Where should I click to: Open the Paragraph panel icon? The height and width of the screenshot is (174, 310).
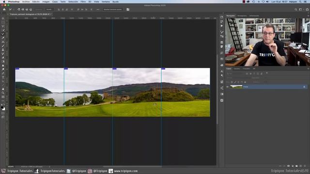pos(222,75)
